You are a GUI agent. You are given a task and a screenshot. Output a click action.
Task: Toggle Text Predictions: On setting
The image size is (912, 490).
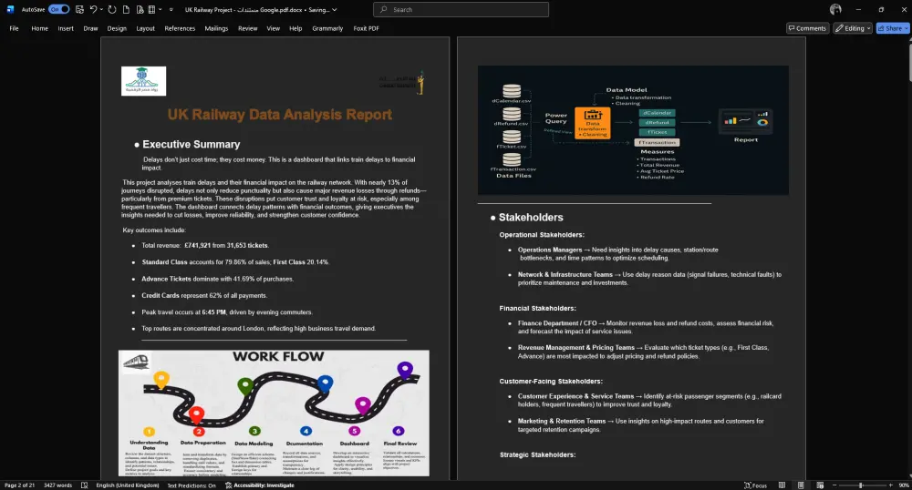pos(192,485)
